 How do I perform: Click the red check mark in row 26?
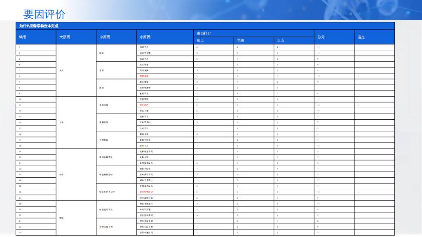point(359,192)
